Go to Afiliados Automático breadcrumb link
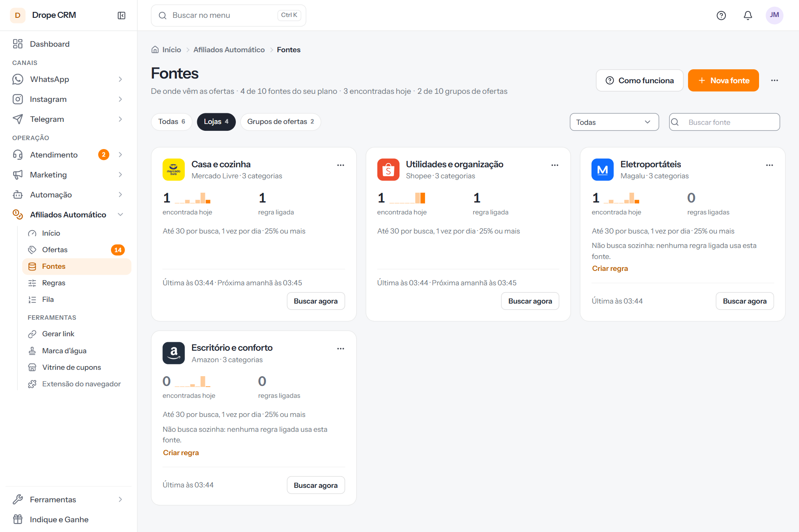The height and width of the screenshot is (532, 799). tap(229, 50)
